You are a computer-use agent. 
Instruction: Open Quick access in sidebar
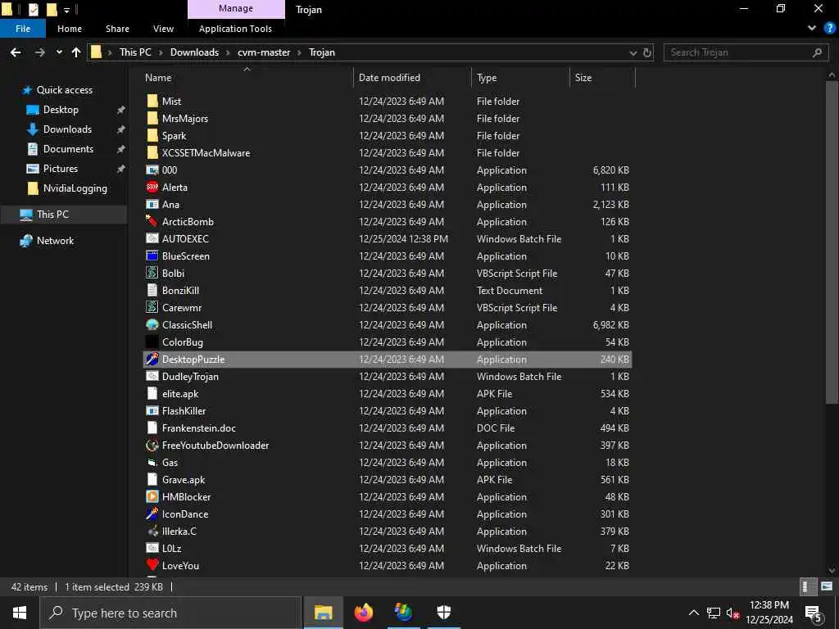[64, 90]
